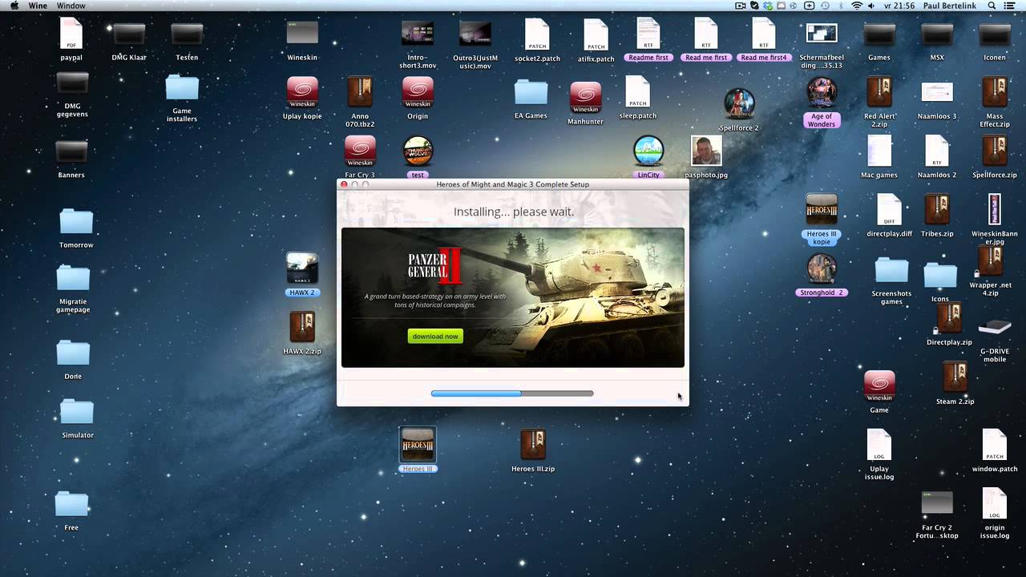This screenshot has width=1026, height=577.
Task: Select the Heroes III.zip archive
Action: [x=533, y=444]
